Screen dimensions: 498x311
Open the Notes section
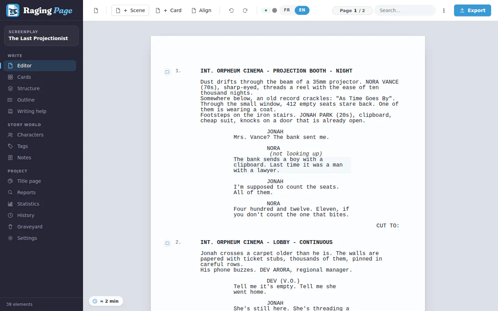tap(40, 158)
